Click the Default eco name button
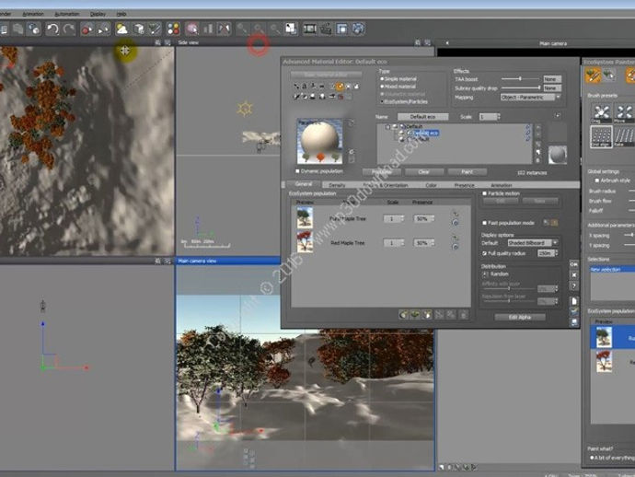This screenshot has width=635, height=477. pos(422,117)
